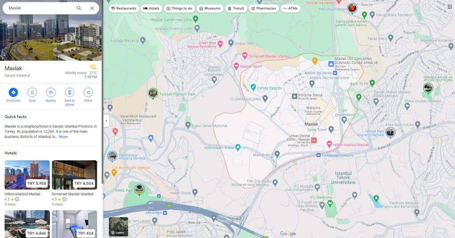Viewport: 455px width, 238px height.
Task: Show Transit options chip
Action: click(236, 8)
